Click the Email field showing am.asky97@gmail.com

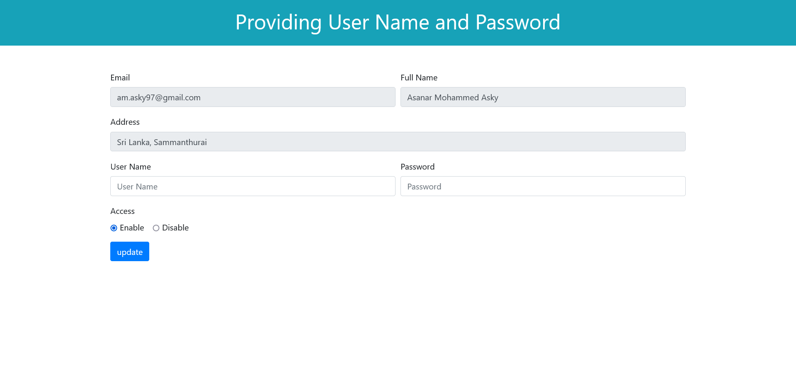[252, 97]
